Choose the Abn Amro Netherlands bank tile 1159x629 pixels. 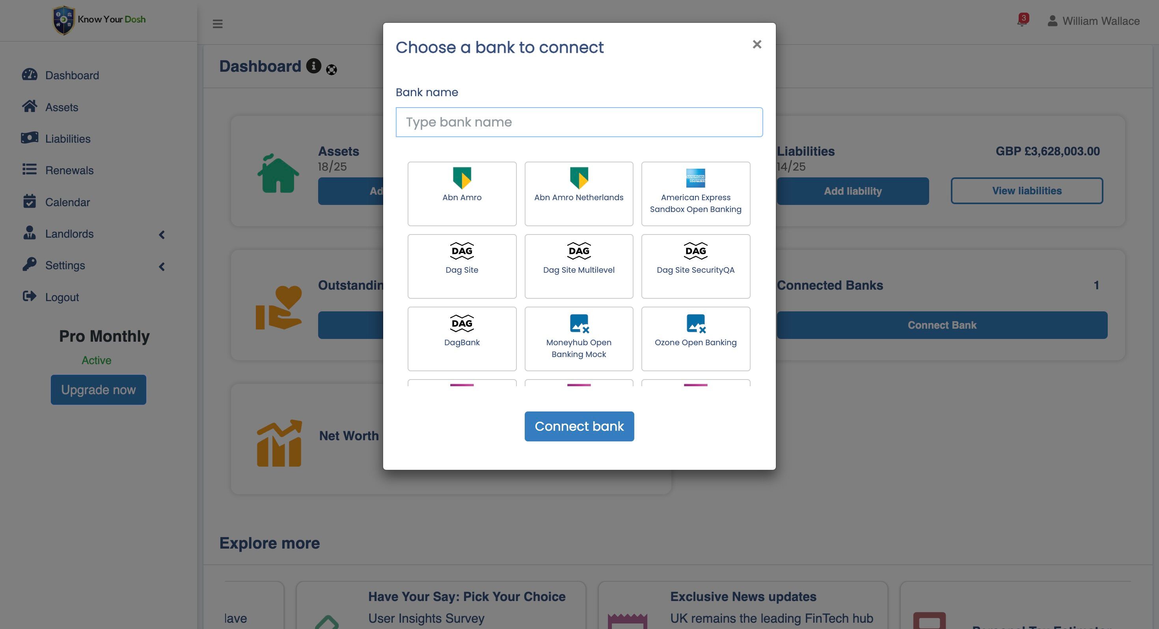[x=579, y=194]
